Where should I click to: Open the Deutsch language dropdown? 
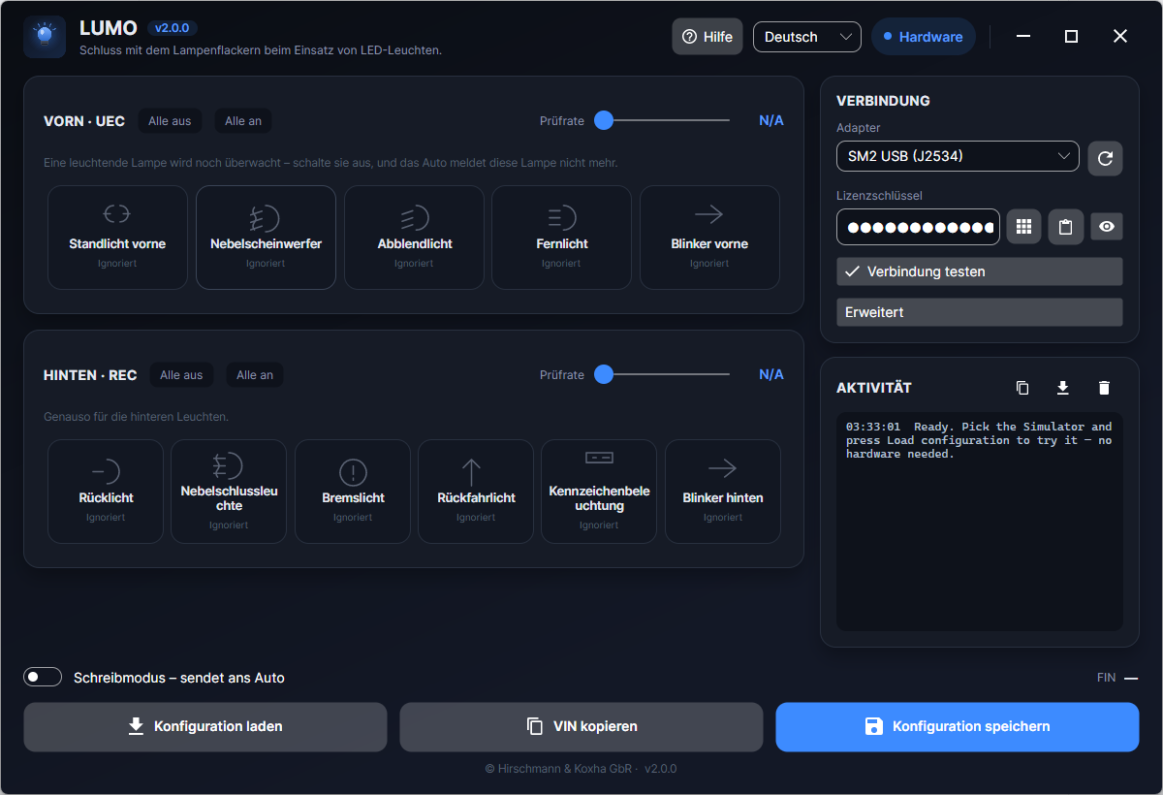[807, 37]
